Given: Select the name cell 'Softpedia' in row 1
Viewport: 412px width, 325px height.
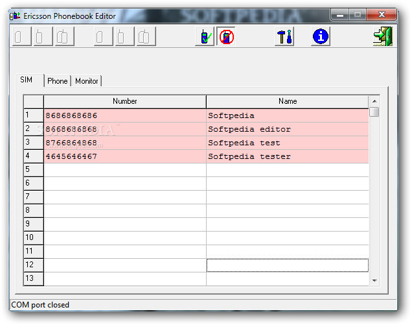Looking at the screenshot, I should 288,115.
